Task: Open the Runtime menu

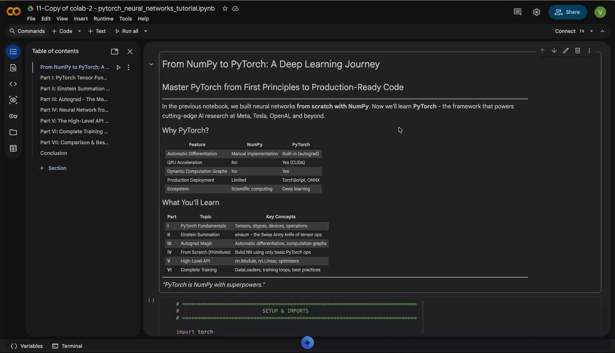Action: [103, 19]
